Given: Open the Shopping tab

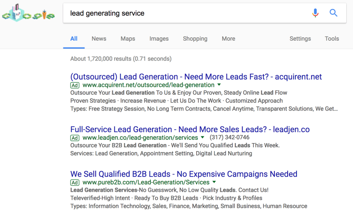Looking at the screenshot, I should [195, 39].
